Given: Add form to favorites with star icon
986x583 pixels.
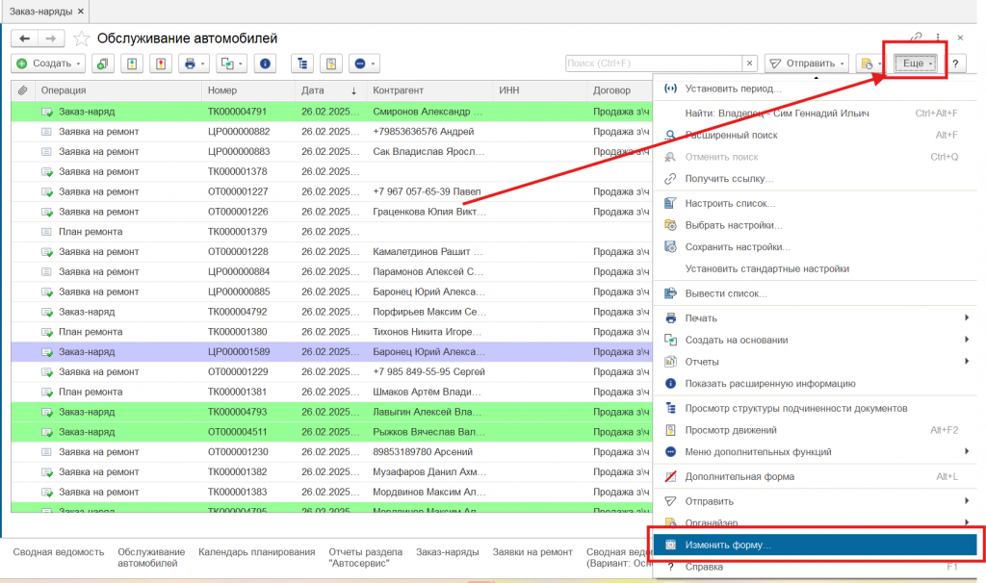Looking at the screenshot, I should pos(82,38).
